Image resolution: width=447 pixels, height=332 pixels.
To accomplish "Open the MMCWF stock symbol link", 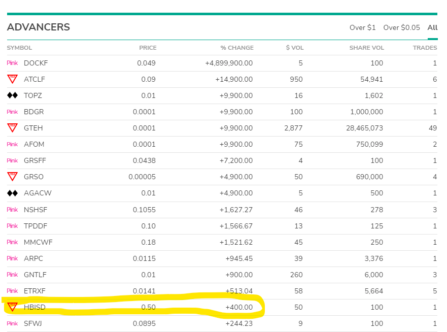I will coord(38,242).
